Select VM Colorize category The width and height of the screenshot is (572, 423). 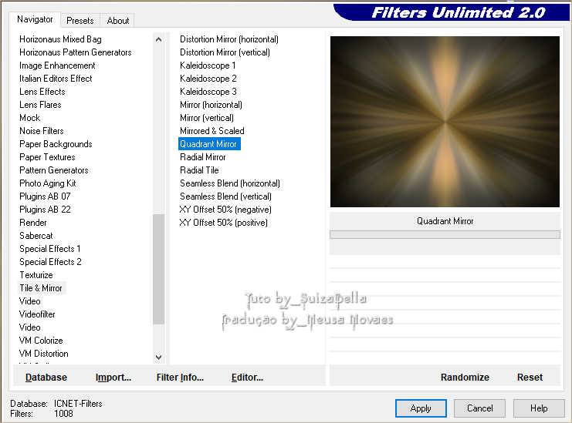41,341
